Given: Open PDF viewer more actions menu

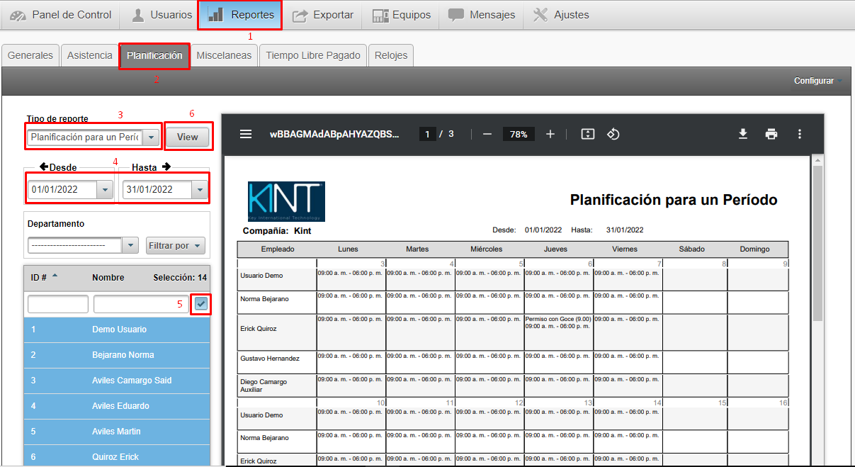Looking at the screenshot, I should click(800, 134).
